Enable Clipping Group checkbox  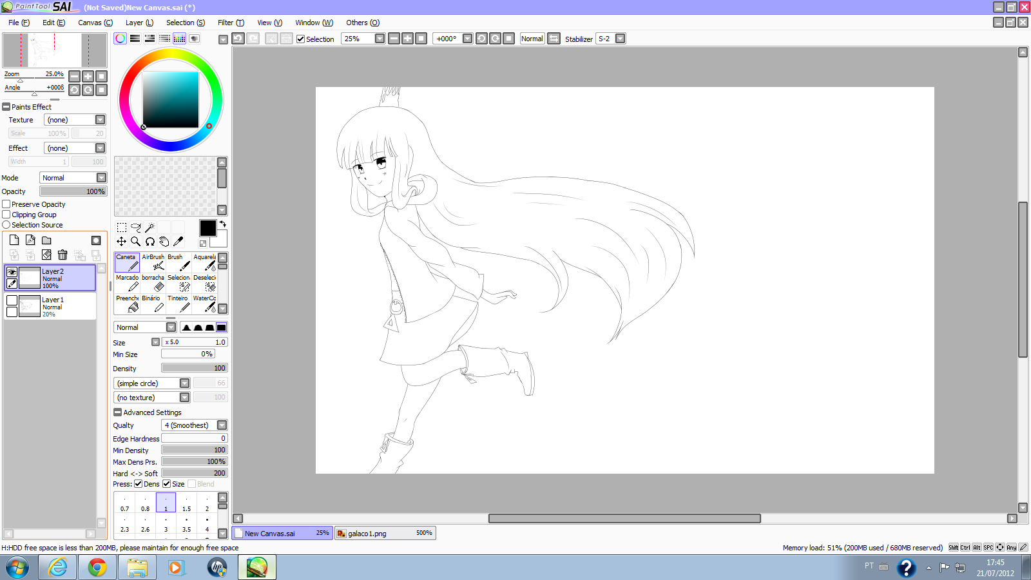[6, 215]
